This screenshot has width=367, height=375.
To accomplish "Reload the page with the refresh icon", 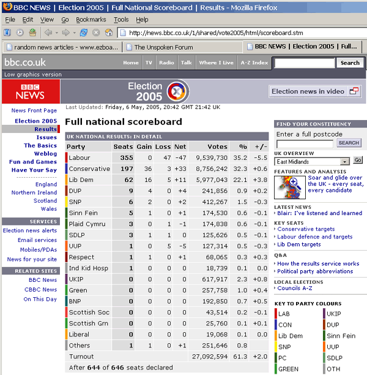I will tap(84, 32).
